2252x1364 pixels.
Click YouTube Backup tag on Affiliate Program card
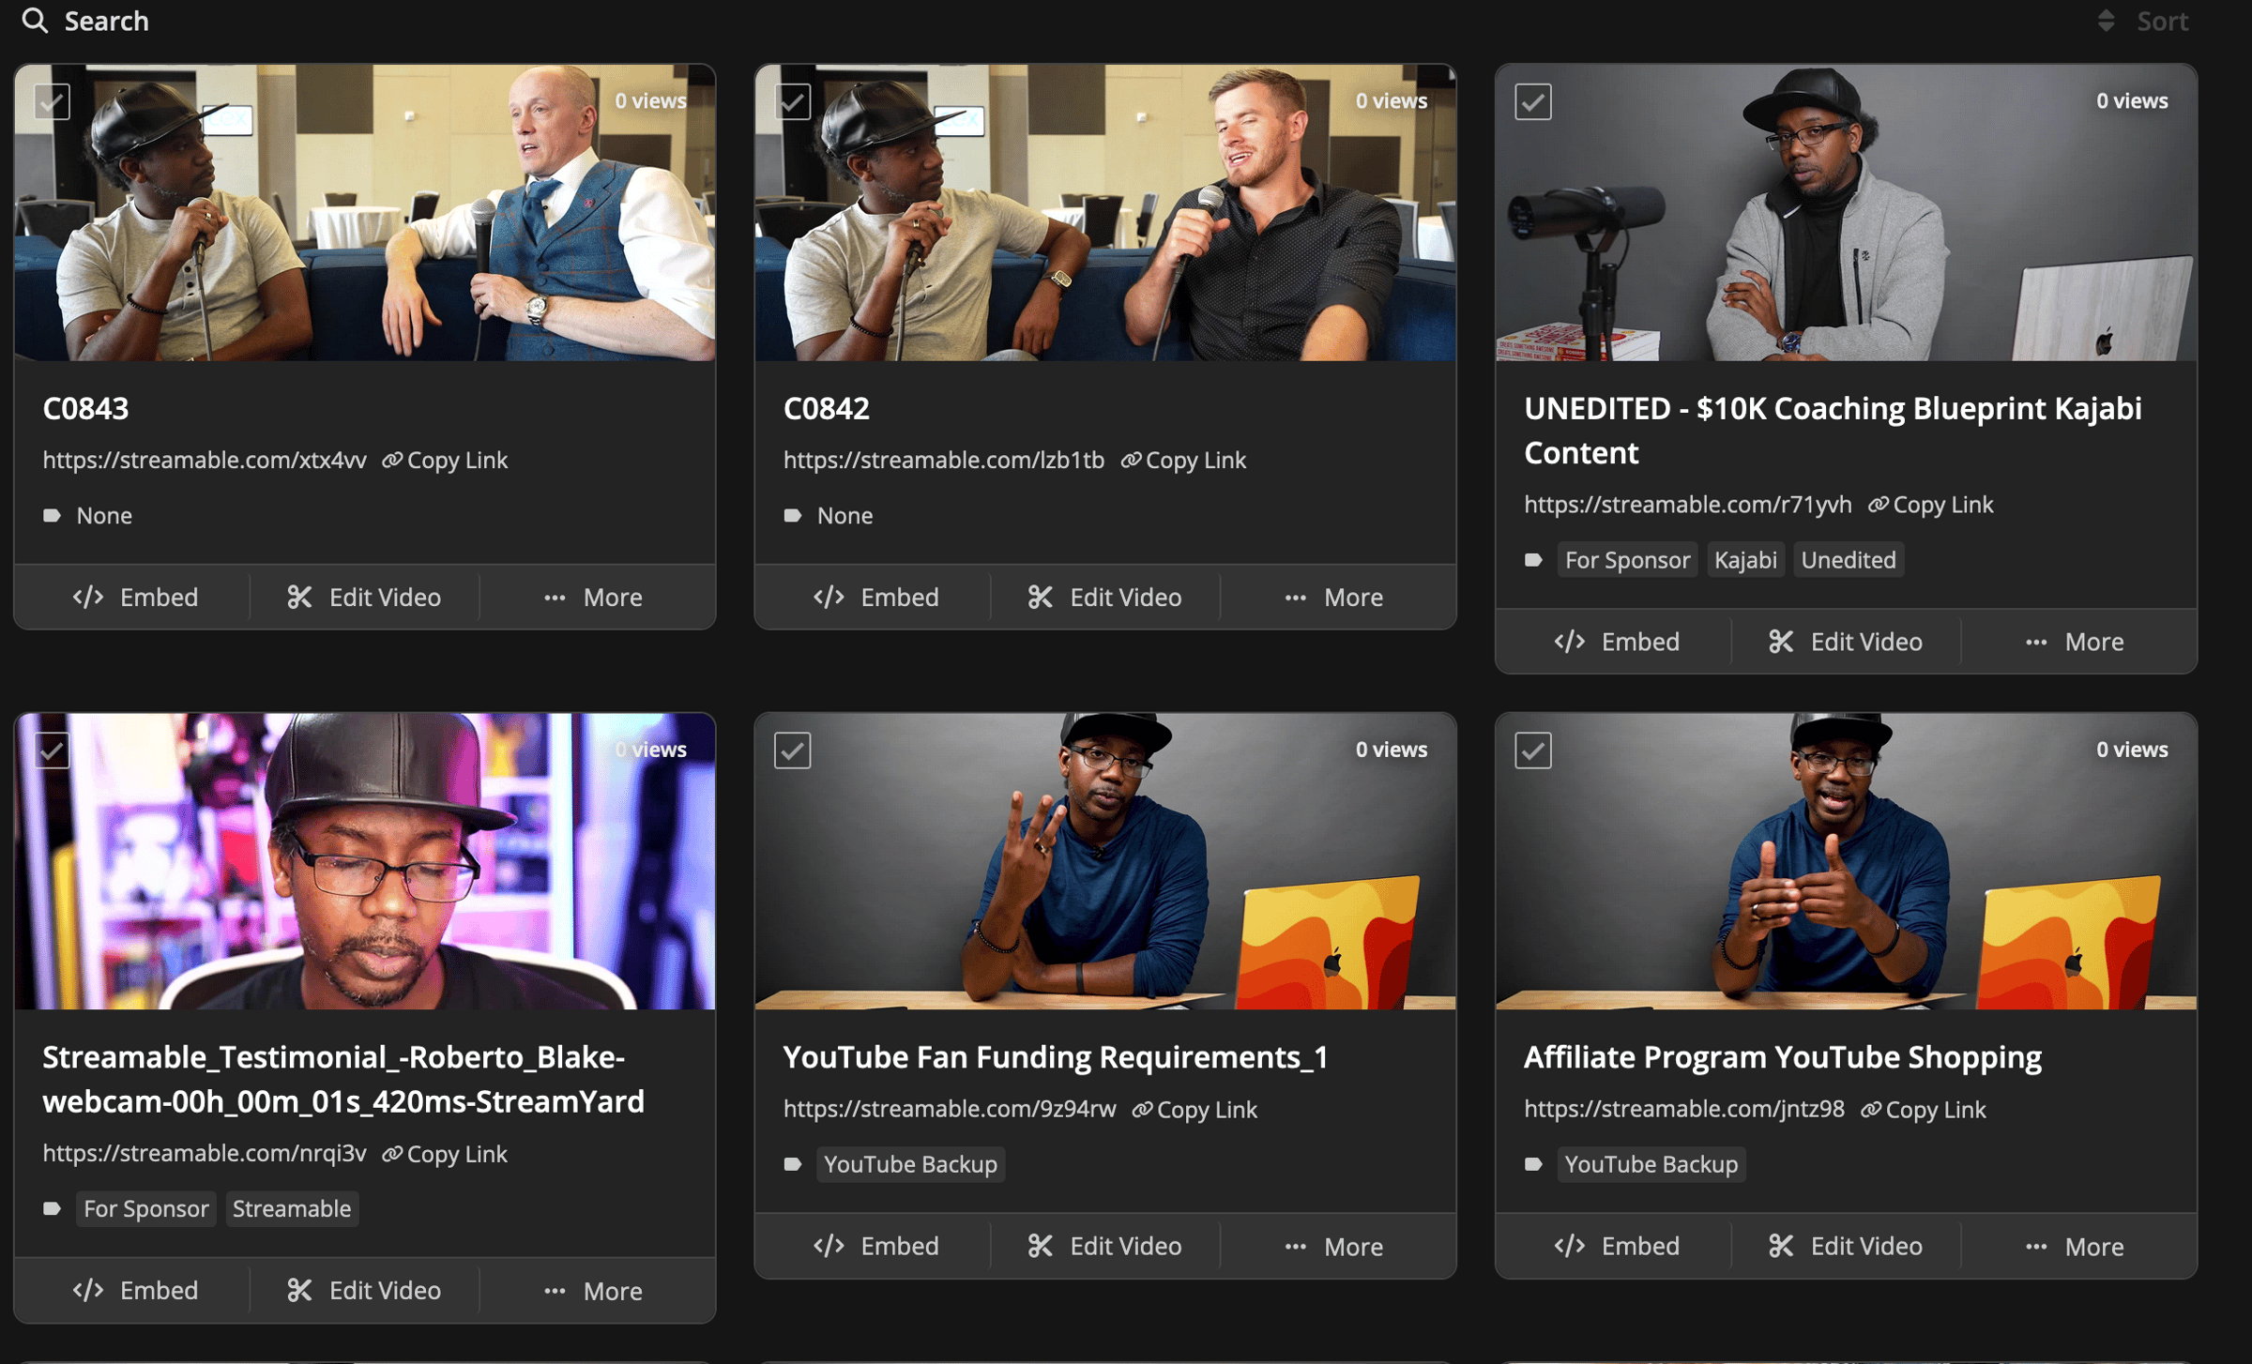(x=1651, y=1164)
